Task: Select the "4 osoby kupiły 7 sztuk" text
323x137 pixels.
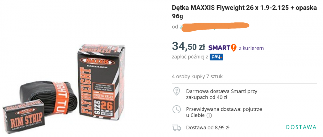Action: coord(197,76)
